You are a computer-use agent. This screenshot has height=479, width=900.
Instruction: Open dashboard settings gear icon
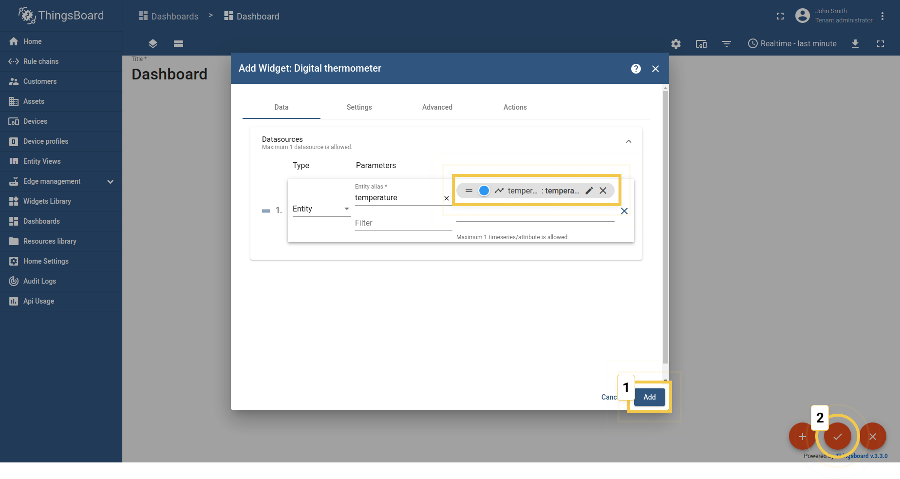(x=676, y=44)
